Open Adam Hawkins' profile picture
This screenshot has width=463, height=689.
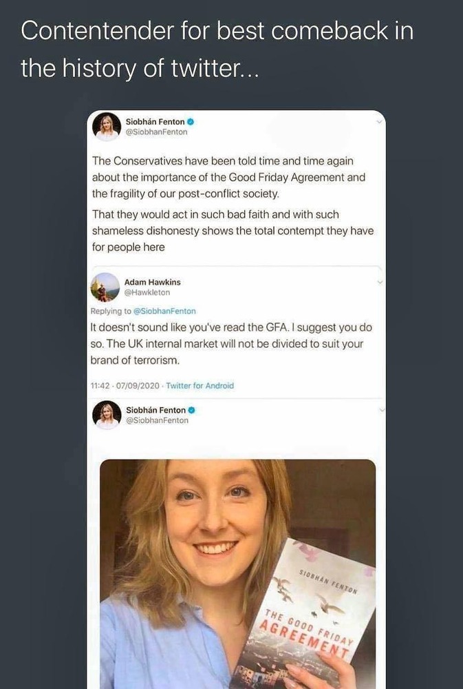click(x=105, y=287)
